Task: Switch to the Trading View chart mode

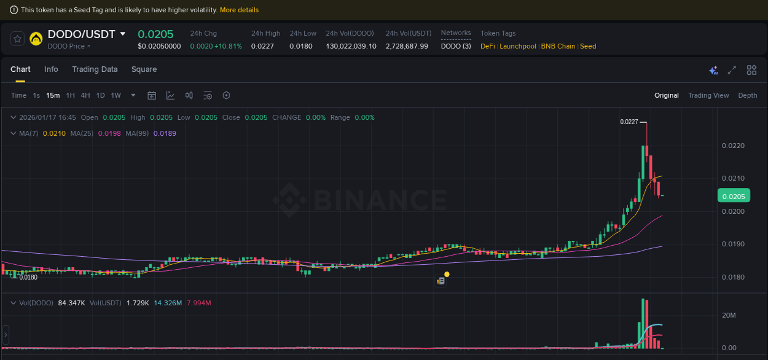Action: click(708, 95)
